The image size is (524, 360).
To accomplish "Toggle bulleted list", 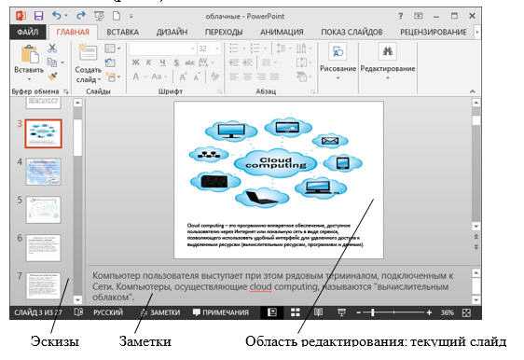I will click(234, 48).
